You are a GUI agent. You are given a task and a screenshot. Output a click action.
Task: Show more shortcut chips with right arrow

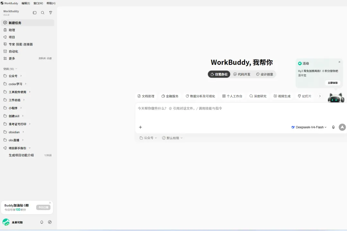point(320,96)
